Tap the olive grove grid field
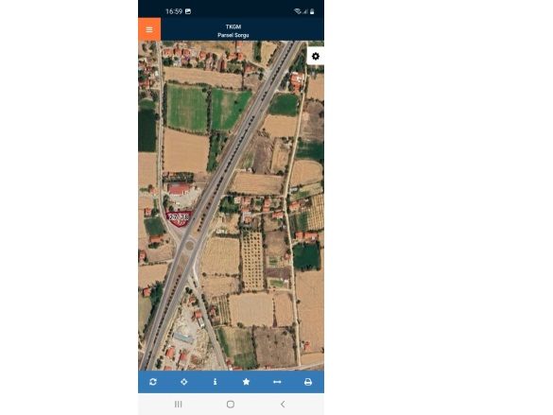553x415 pixels. (252, 261)
